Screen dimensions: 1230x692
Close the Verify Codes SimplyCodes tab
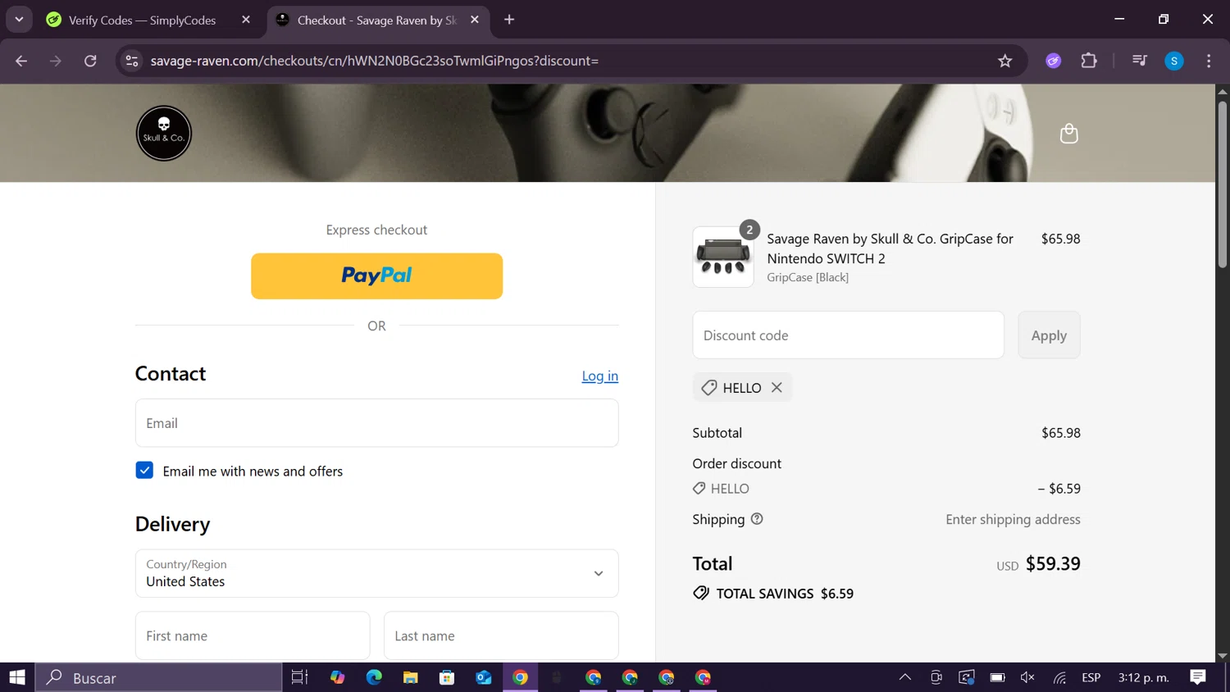(246, 20)
